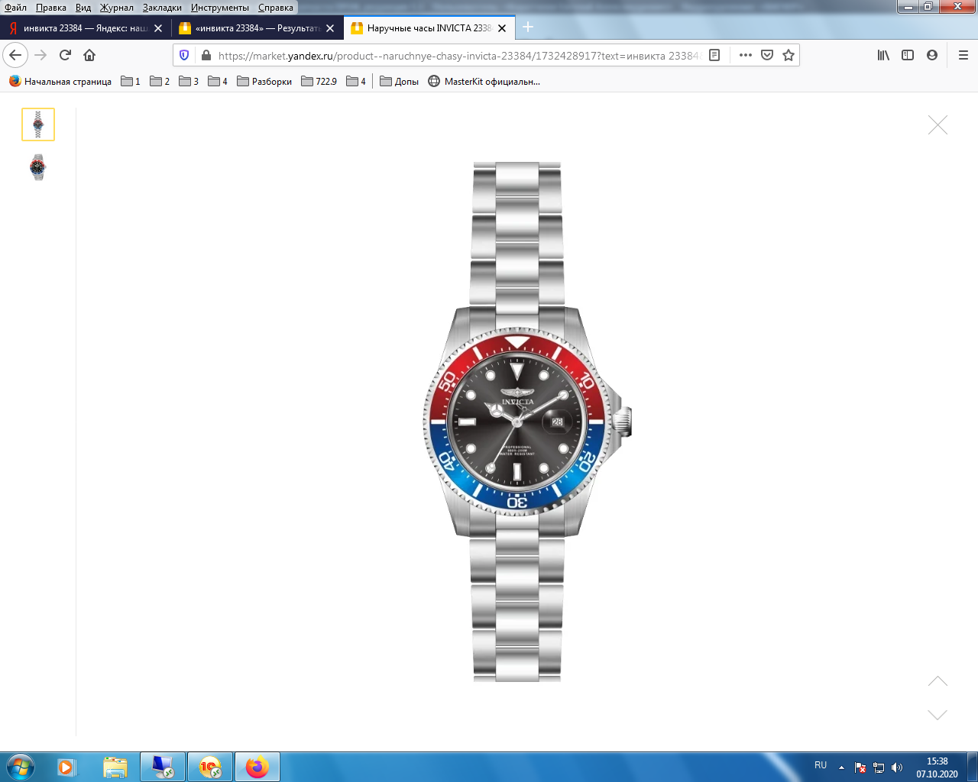Open the network status tray icon
978x782 pixels.
[879, 767]
